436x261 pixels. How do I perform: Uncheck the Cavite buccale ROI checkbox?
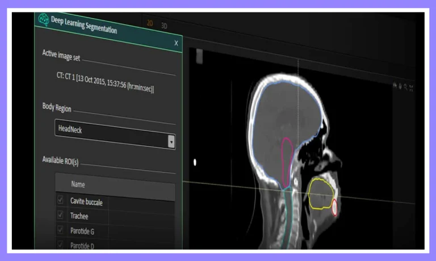[60, 200]
